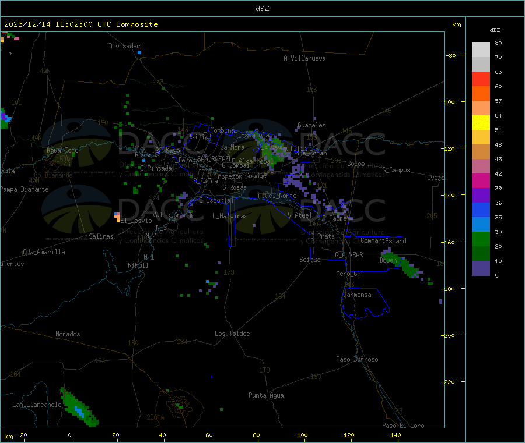Click the Divisadero location label
The image size is (525, 443).
[x=126, y=46]
